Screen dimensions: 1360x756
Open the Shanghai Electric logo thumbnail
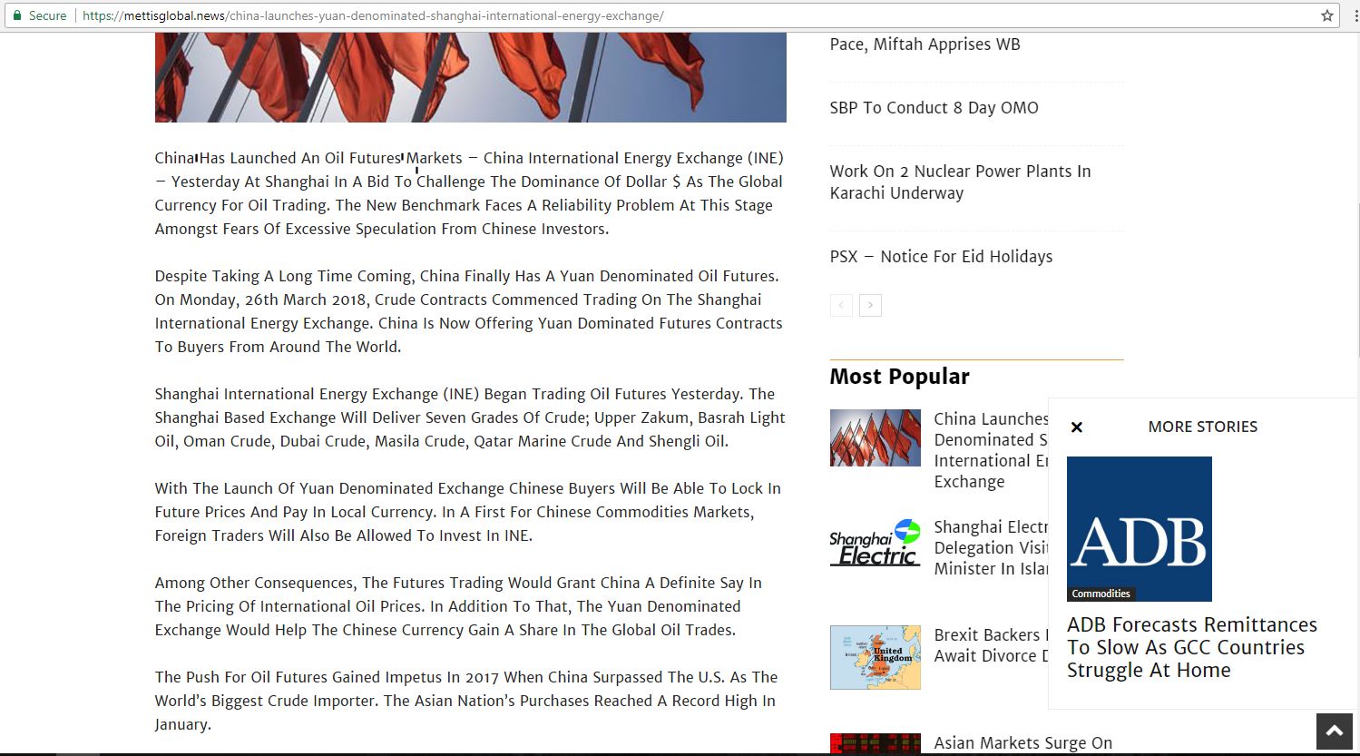[876, 543]
